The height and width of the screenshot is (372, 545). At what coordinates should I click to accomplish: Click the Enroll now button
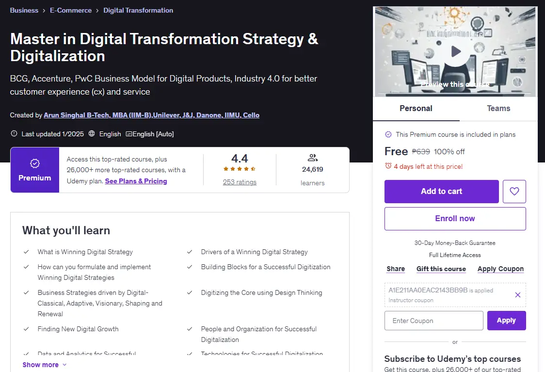point(455,219)
